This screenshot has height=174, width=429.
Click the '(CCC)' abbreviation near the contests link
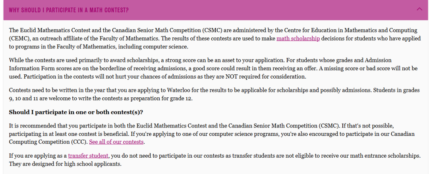pos(79,142)
